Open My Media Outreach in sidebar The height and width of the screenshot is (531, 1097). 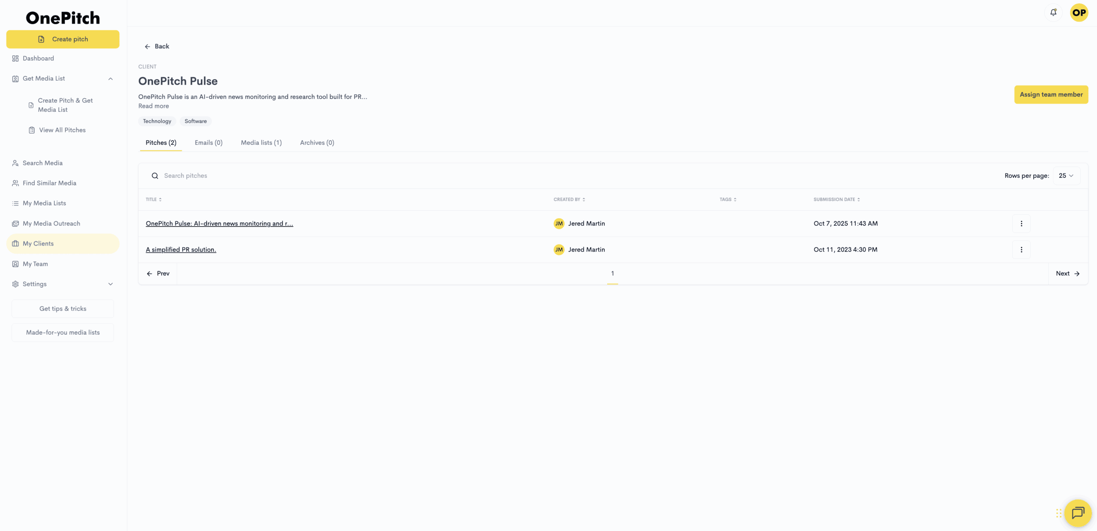tap(51, 223)
